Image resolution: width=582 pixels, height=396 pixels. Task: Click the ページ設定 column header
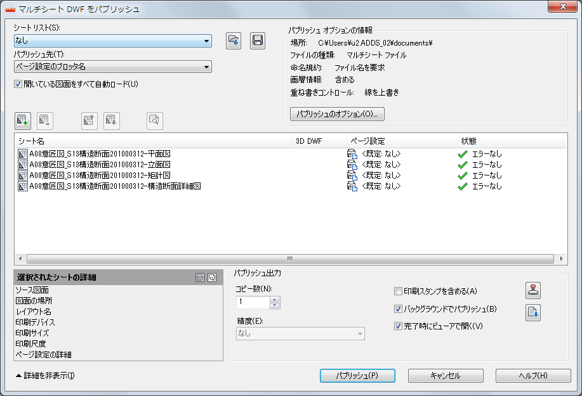click(x=402, y=141)
